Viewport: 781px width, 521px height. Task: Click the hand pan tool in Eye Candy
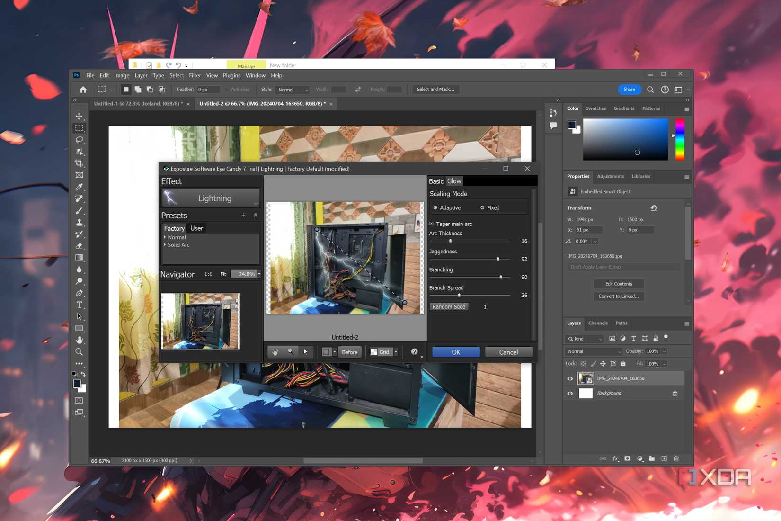pyautogui.click(x=275, y=352)
